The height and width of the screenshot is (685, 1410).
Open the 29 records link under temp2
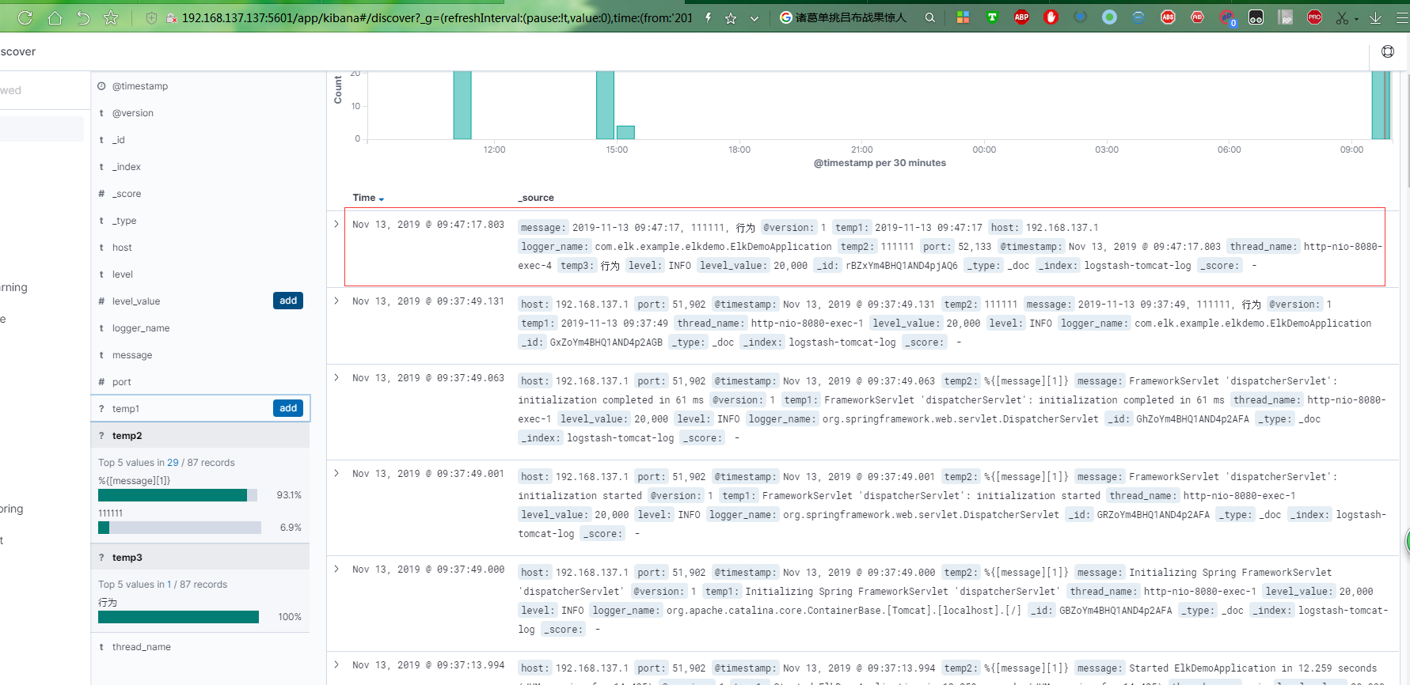173,463
